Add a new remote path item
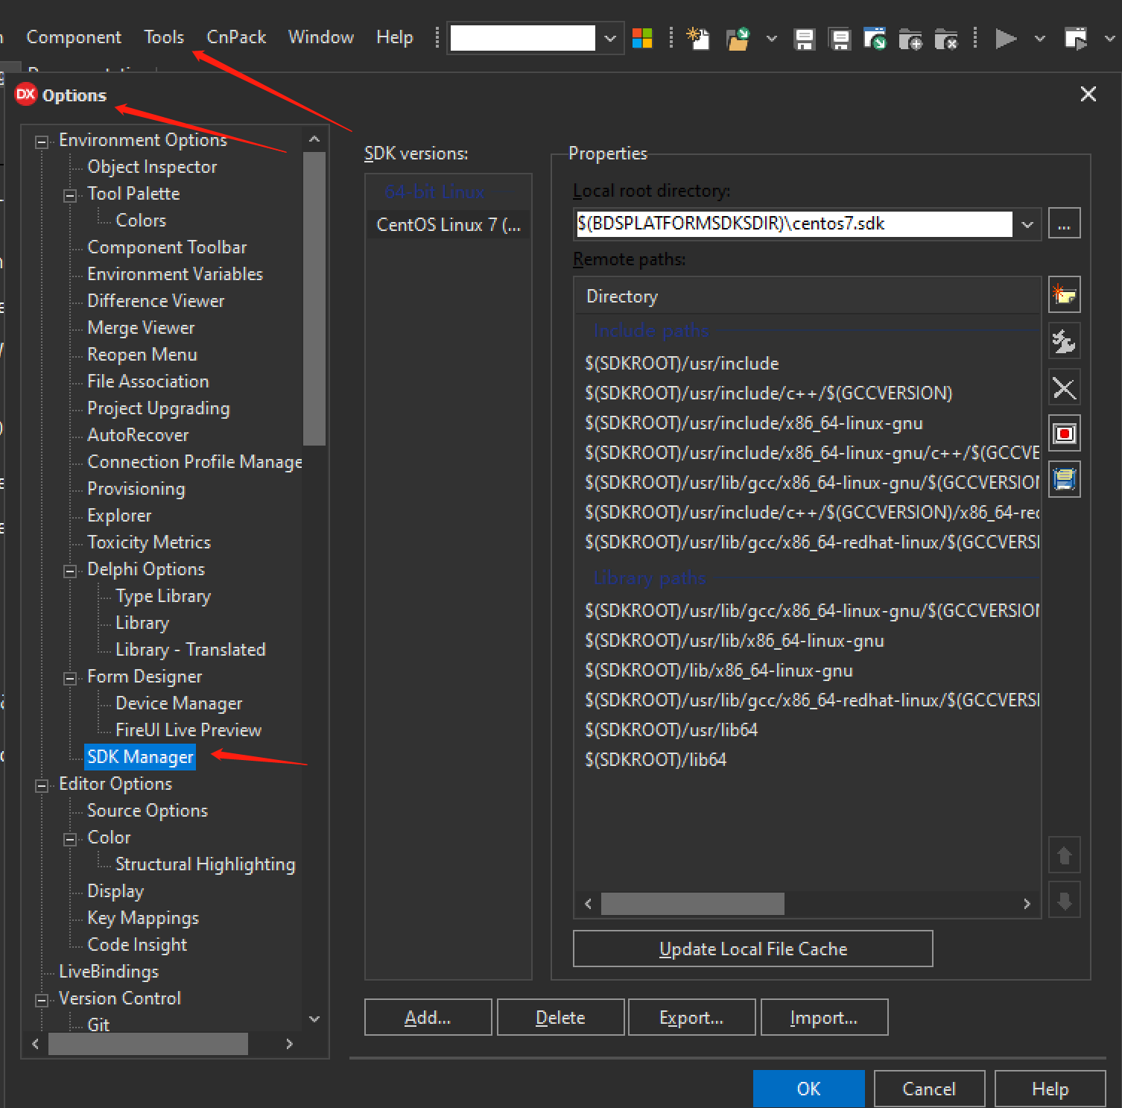 [1064, 295]
